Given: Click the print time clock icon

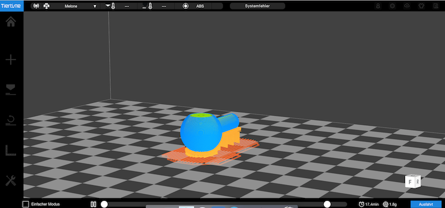Looking at the screenshot, I should 361,204.
